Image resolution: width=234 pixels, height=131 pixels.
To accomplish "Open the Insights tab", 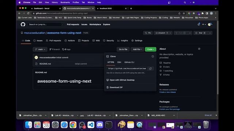I will [123, 40].
